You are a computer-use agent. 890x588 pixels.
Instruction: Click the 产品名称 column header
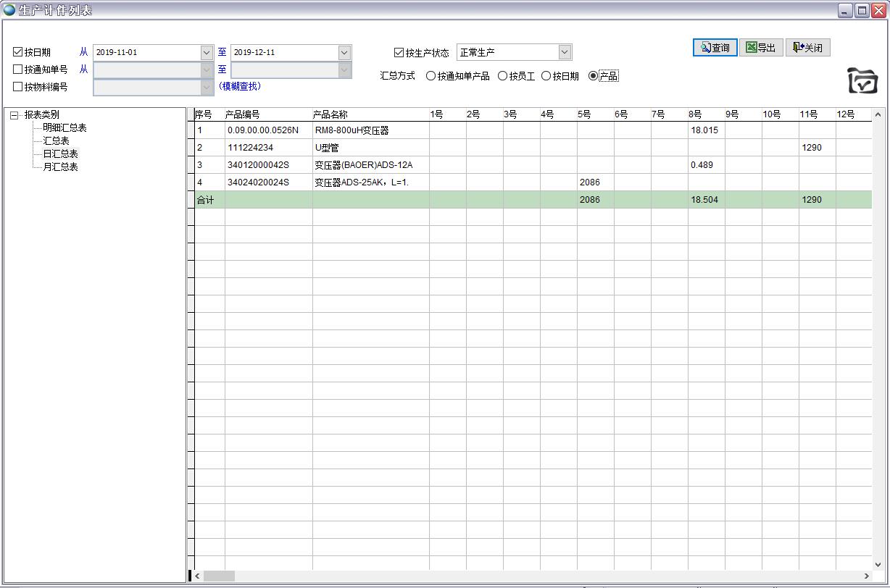(x=330, y=114)
